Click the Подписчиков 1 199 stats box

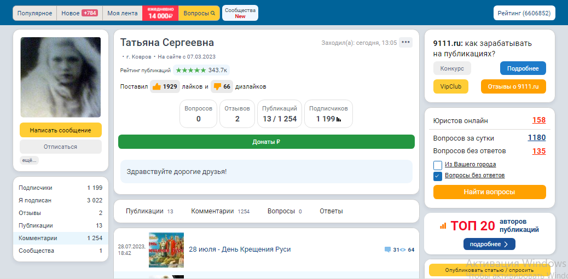click(328, 114)
